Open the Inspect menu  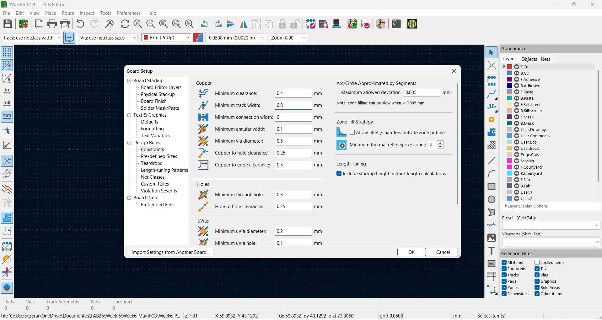87,13
